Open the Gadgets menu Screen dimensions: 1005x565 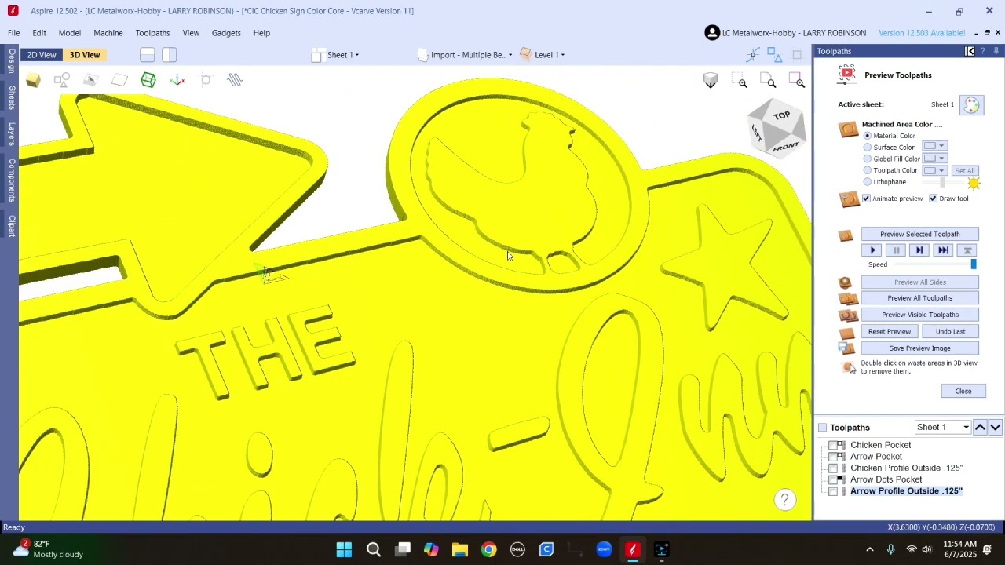pos(226,33)
